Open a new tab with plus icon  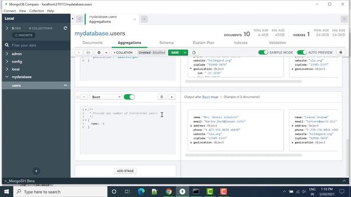coord(144,19)
